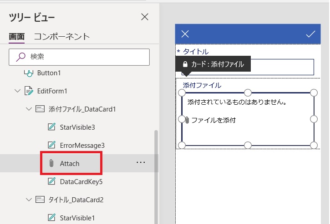Click the 添付ファイル_DataCard1 card icon
The width and height of the screenshot is (330, 224).
pyautogui.click(x=40, y=109)
